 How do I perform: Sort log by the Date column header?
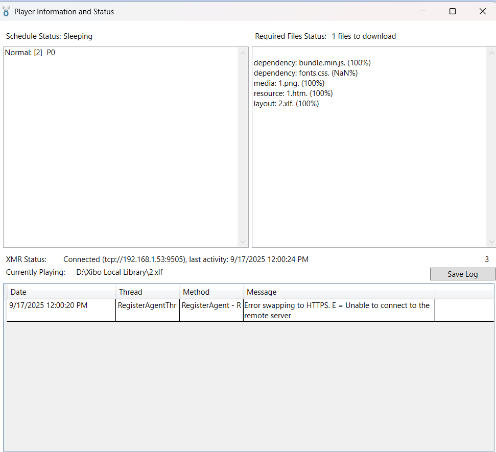61,292
